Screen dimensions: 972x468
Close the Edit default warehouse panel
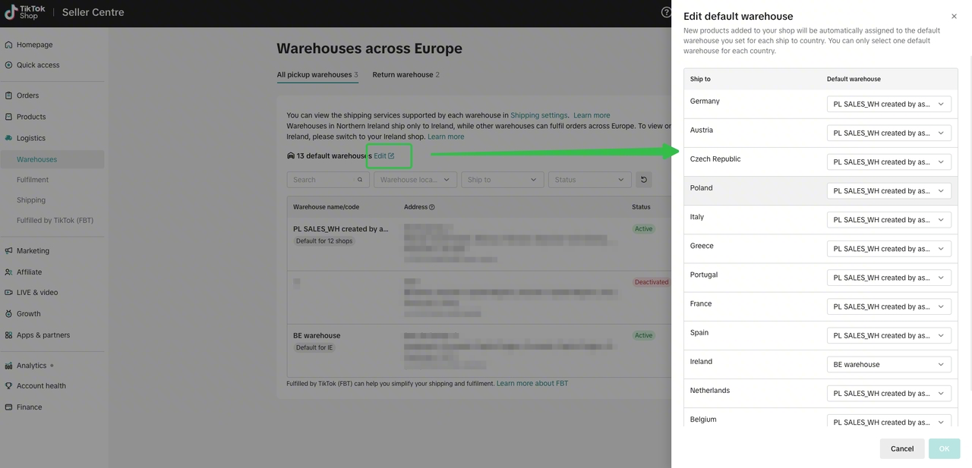pos(955,16)
